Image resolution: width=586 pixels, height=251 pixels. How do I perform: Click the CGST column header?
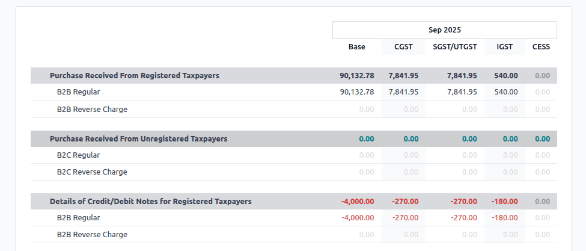click(403, 46)
